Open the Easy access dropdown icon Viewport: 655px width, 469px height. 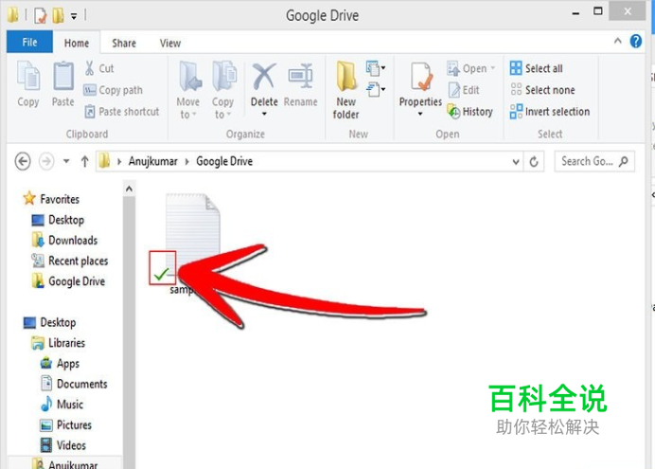click(x=375, y=89)
